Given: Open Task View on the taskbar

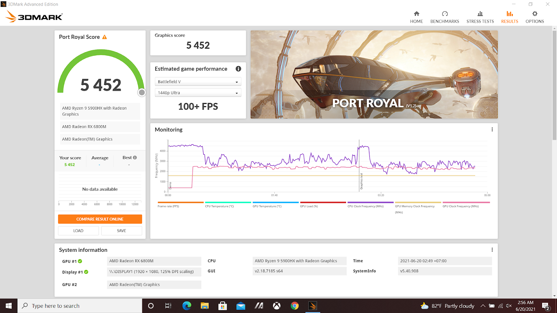Looking at the screenshot, I should tap(168, 306).
